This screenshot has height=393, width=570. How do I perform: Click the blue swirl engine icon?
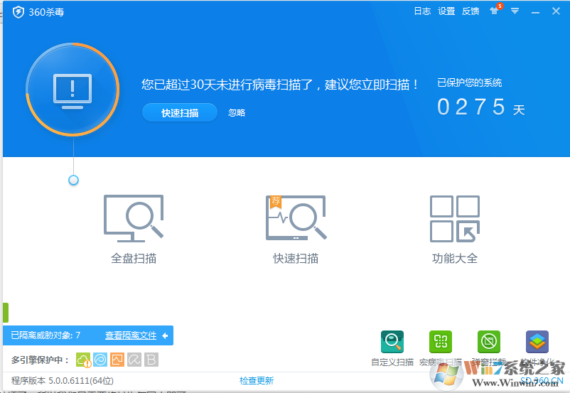click(x=100, y=360)
